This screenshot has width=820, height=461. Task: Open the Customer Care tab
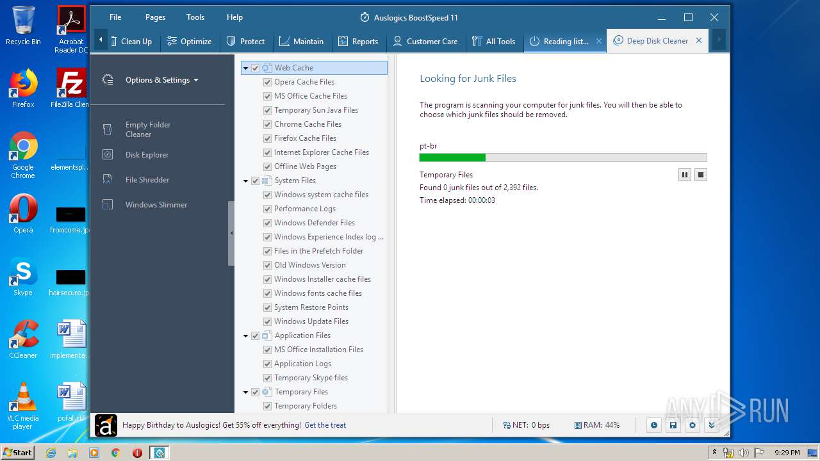(425, 41)
